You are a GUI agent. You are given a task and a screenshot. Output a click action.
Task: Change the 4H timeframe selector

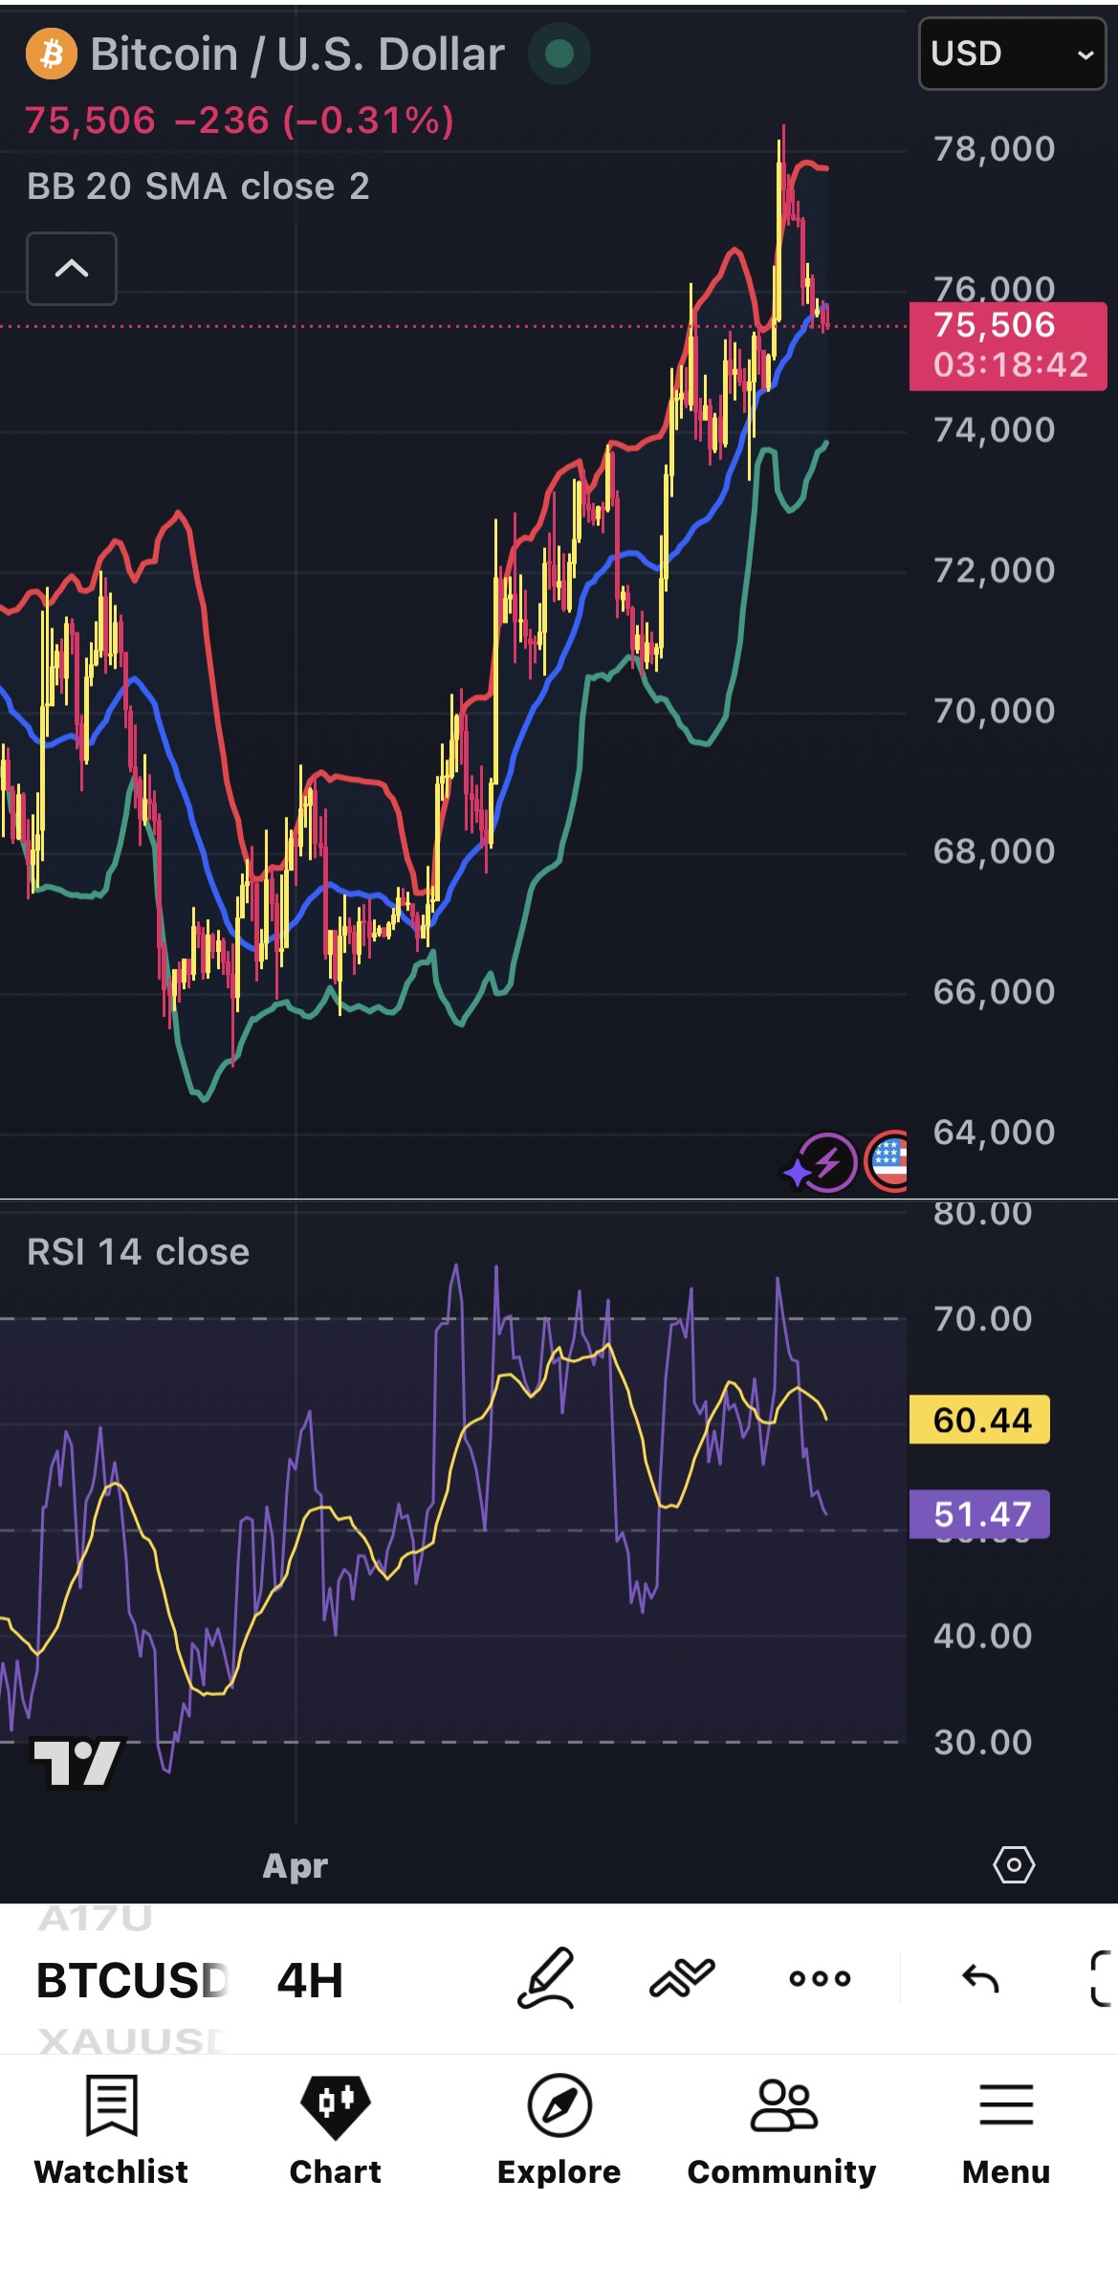[x=310, y=1979]
